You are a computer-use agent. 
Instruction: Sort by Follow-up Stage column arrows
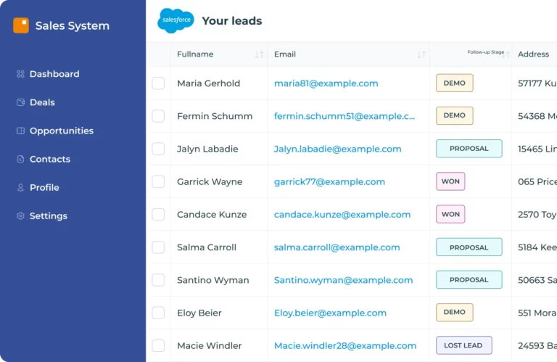(507, 54)
